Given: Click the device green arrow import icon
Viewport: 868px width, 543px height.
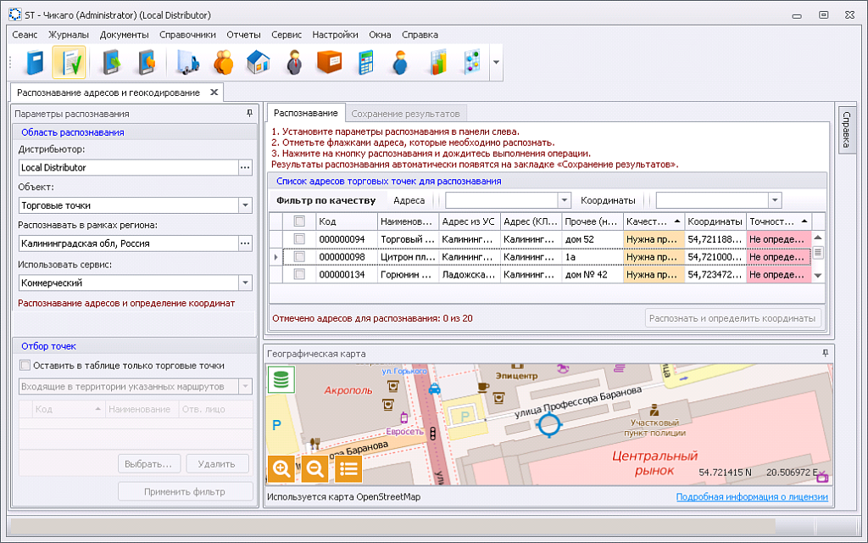Looking at the screenshot, I should click(x=111, y=62).
